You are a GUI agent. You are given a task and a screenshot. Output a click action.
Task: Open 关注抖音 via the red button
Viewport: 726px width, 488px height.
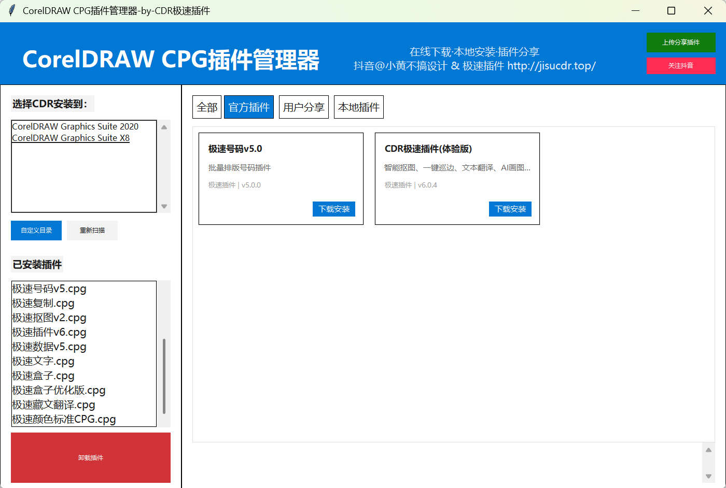pyautogui.click(x=681, y=66)
